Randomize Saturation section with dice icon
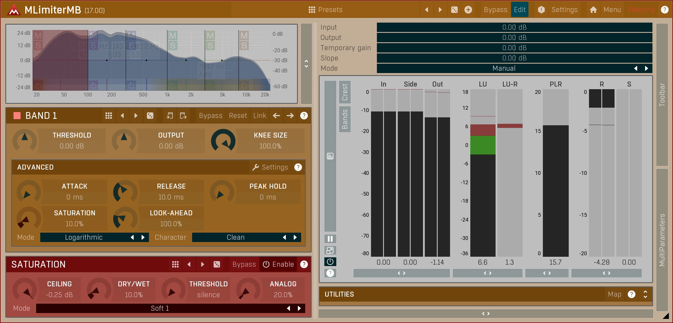The width and height of the screenshot is (673, 323). (216, 264)
